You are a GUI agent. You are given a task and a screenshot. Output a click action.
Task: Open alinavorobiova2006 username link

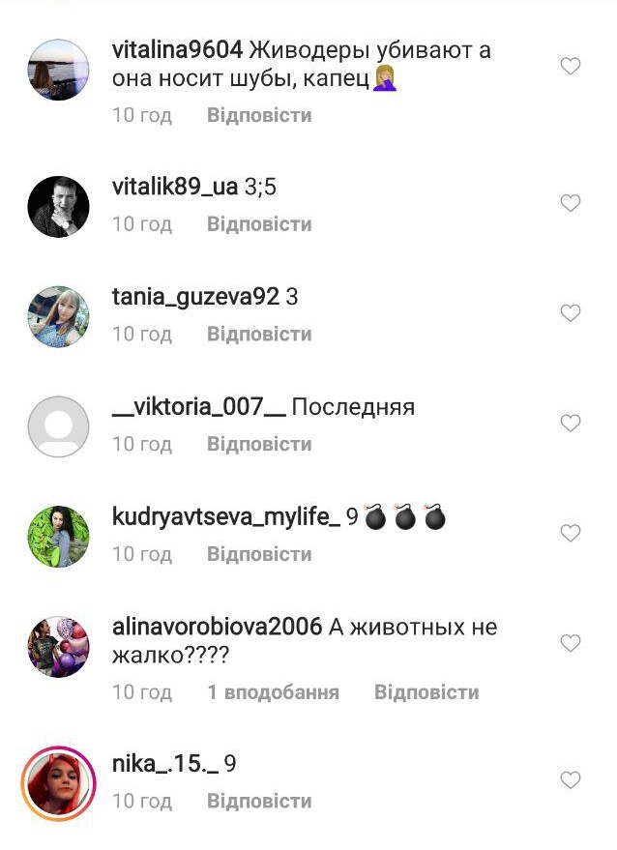pyautogui.click(x=217, y=628)
